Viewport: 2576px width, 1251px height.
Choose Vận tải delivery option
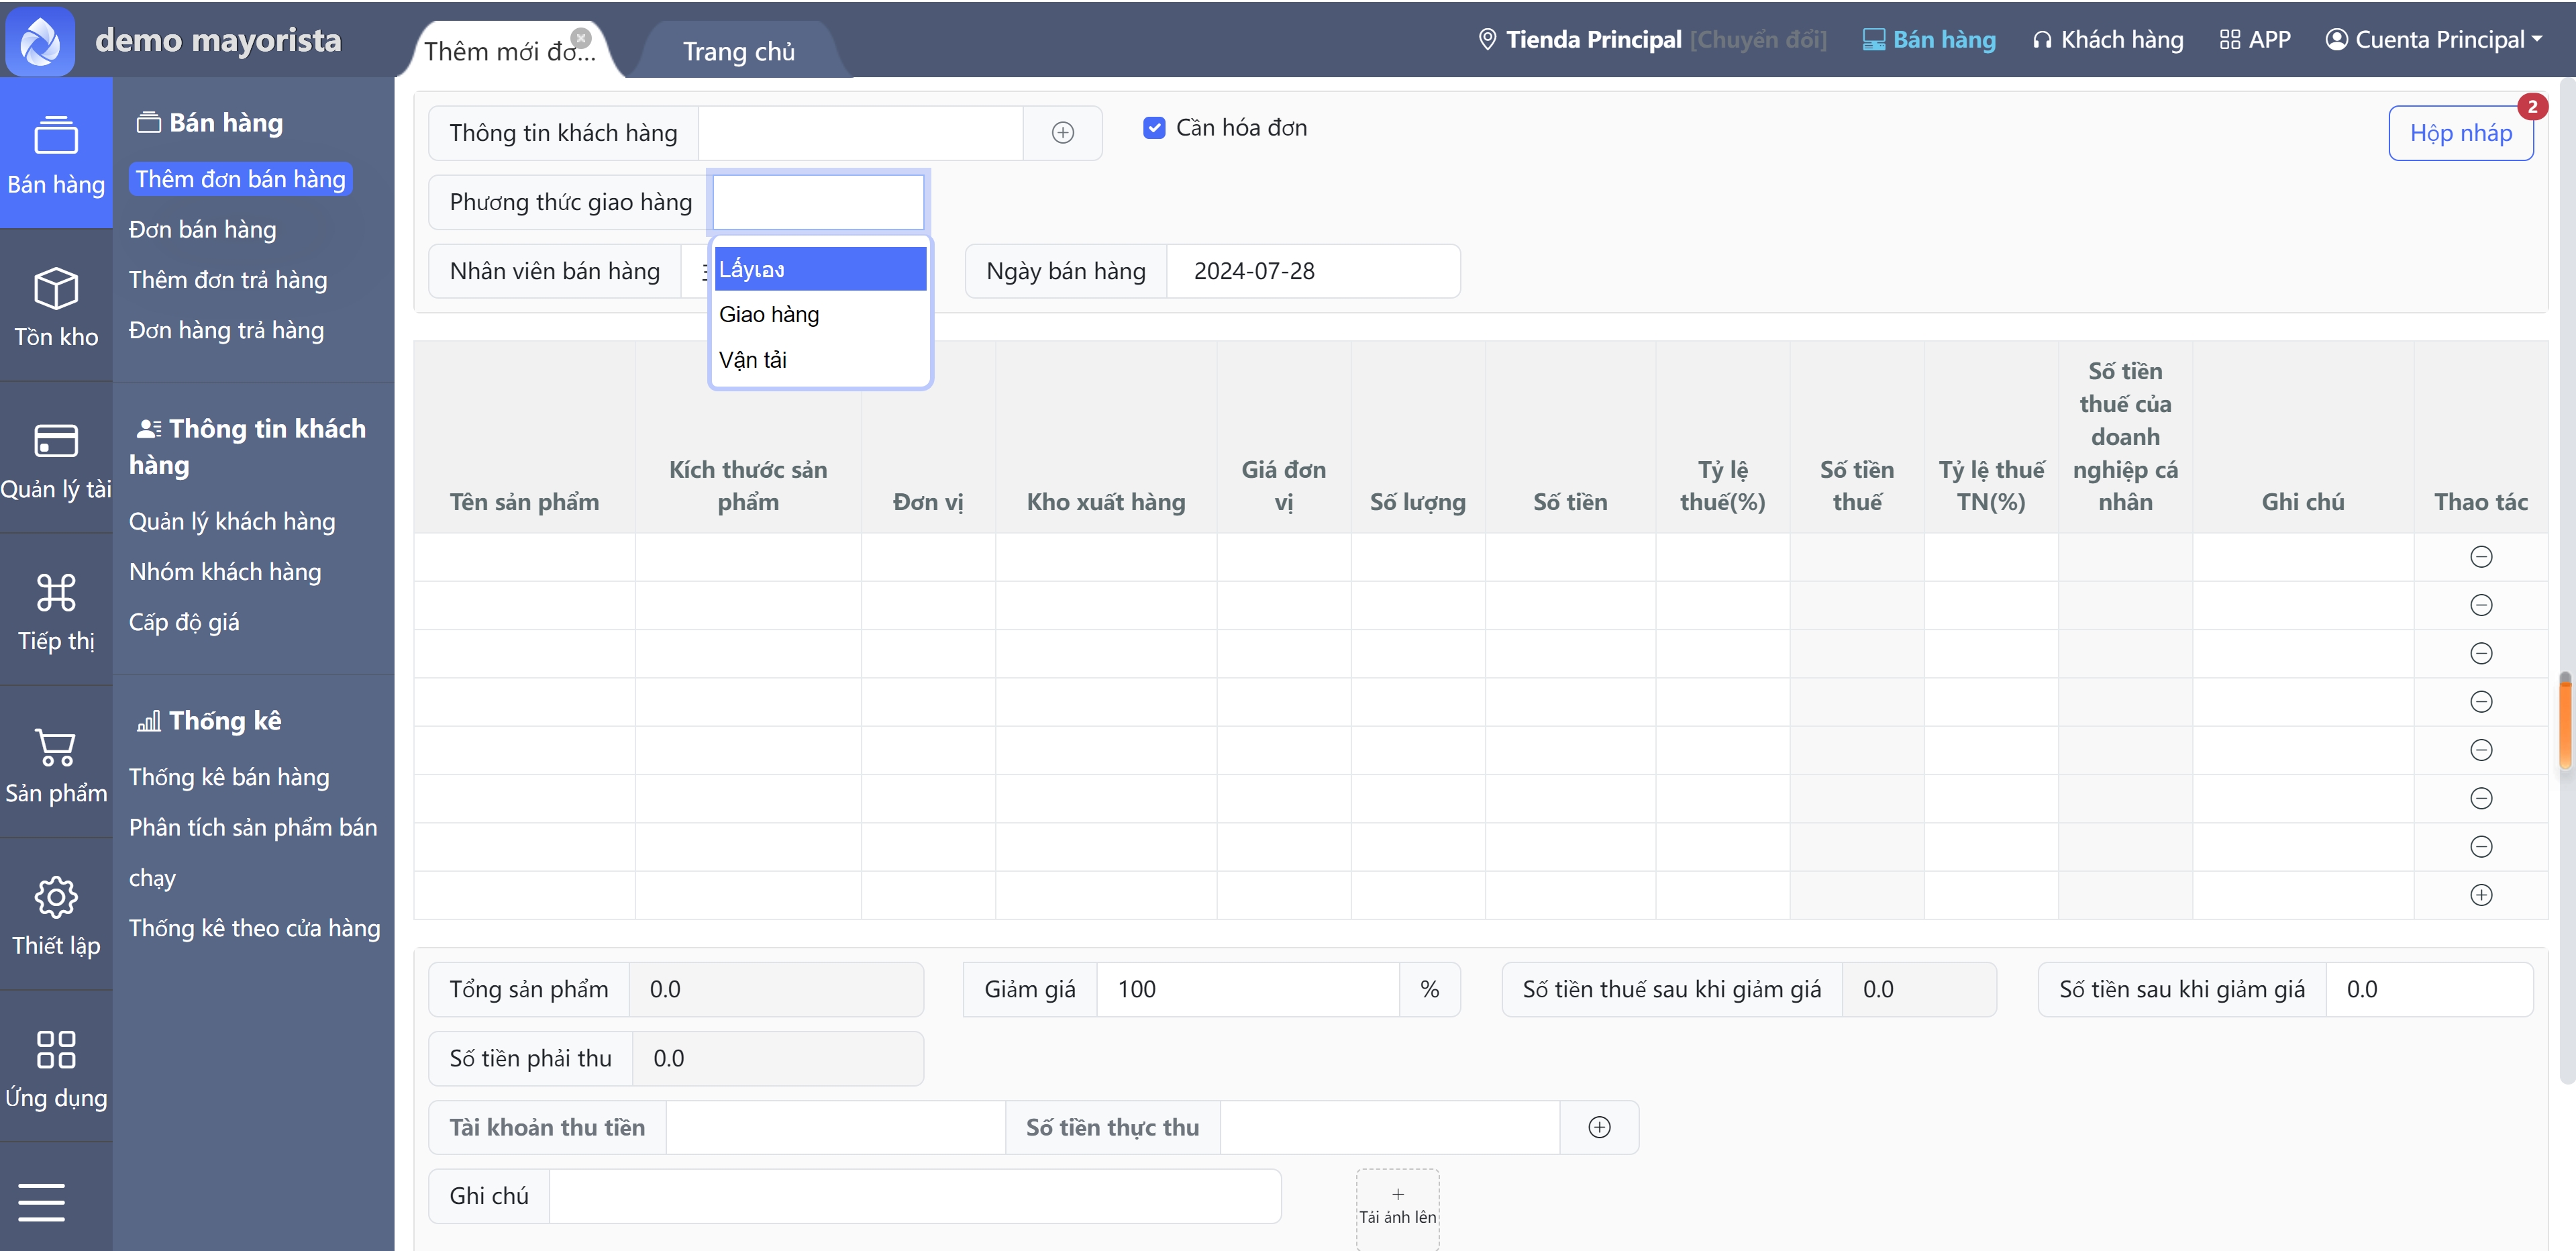[752, 360]
